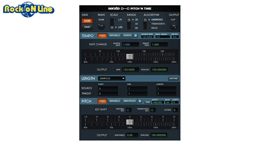Select Pitch FIXED mode
The width and height of the screenshot is (258, 146).
tap(102, 101)
